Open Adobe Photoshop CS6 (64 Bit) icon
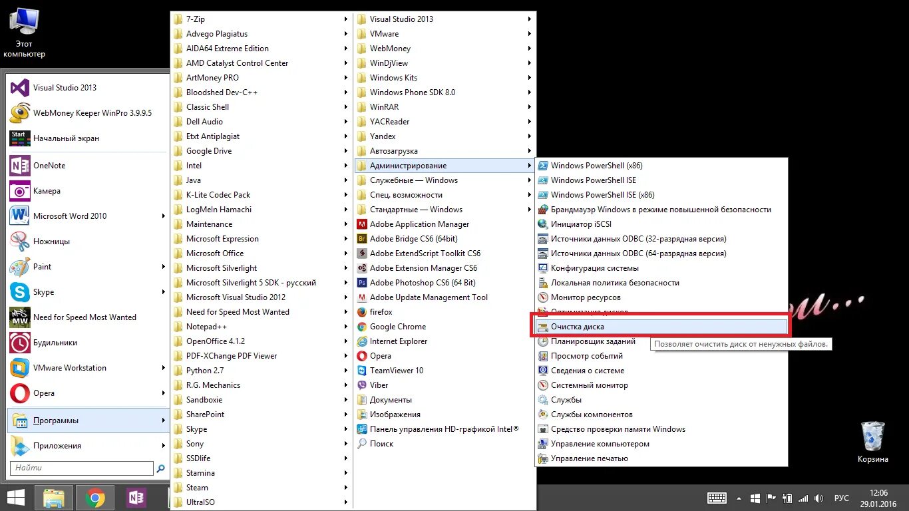This screenshot has height=511, width=909. click(362, 283)
